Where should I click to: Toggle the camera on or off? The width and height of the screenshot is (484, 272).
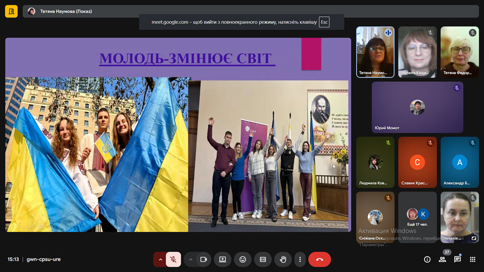pos(203,259)
